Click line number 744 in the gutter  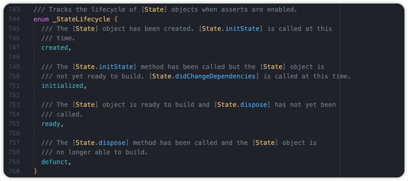(x=14, y=19)
